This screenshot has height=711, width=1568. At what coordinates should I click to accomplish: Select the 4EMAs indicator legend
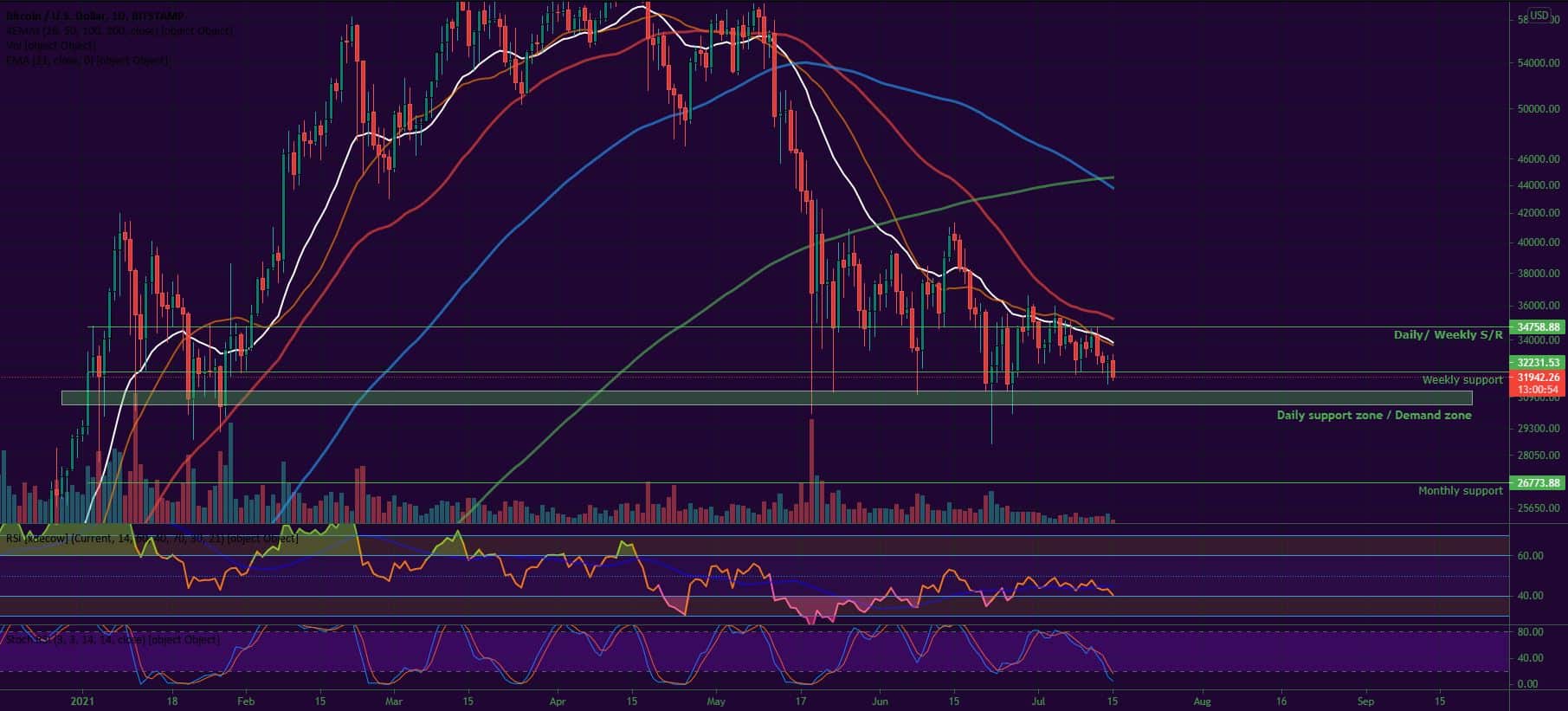[119, 31]
